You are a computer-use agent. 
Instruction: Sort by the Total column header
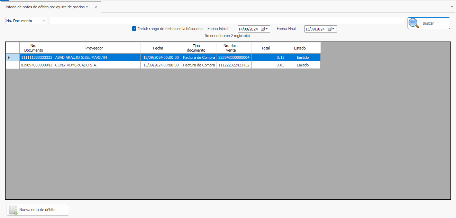(265, 48)
